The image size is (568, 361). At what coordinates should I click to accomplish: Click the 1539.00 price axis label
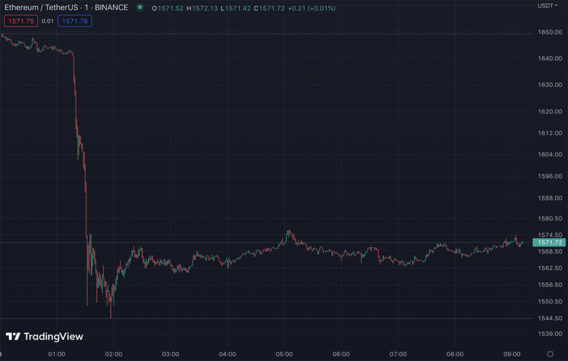click(550, 334)
